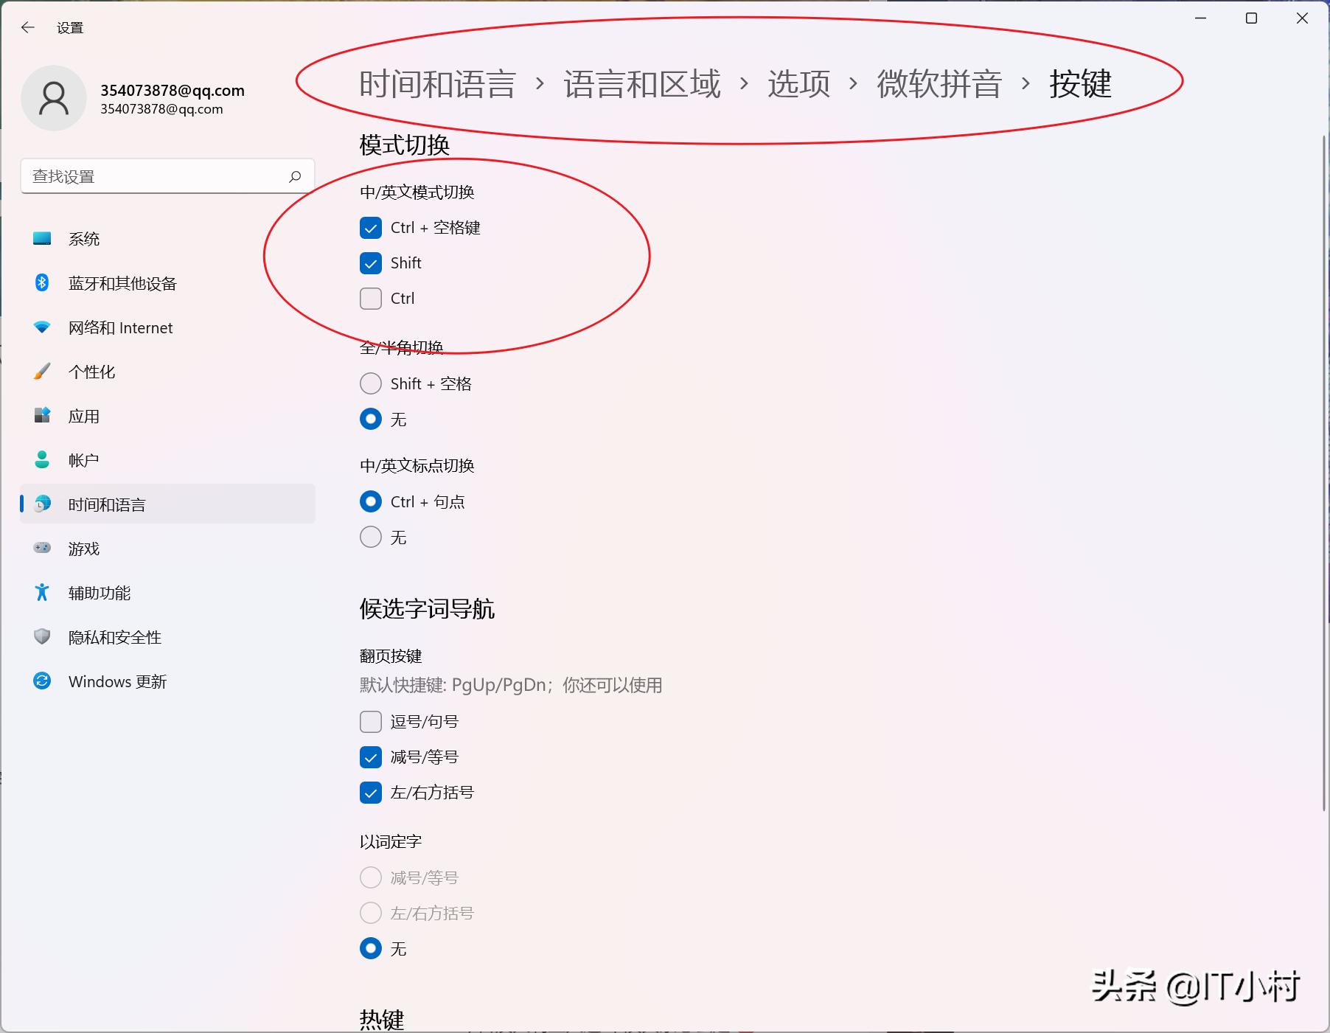
Task: Uncheck the Shift mode switch checkbox
Action: pyautogui.click(x=371, y=263)
